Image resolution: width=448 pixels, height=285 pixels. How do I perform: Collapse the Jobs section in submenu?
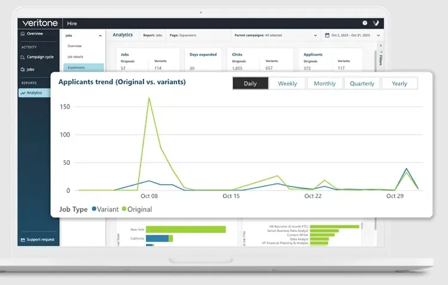point(100,36)
